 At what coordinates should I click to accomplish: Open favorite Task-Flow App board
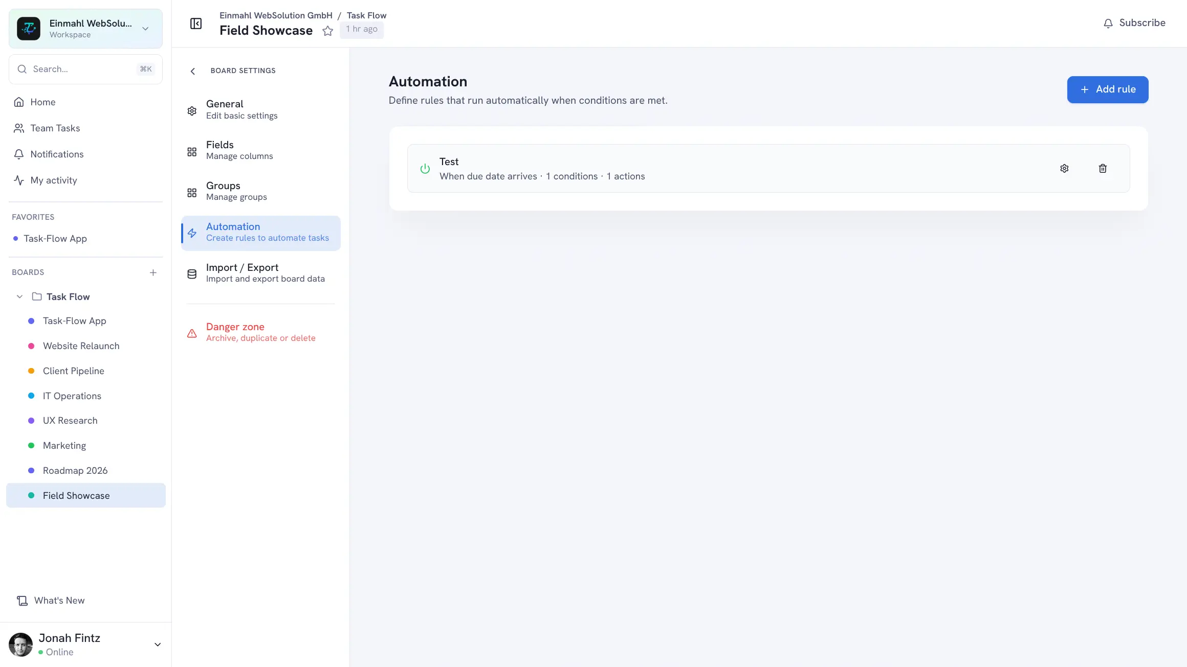coord(86,239)
